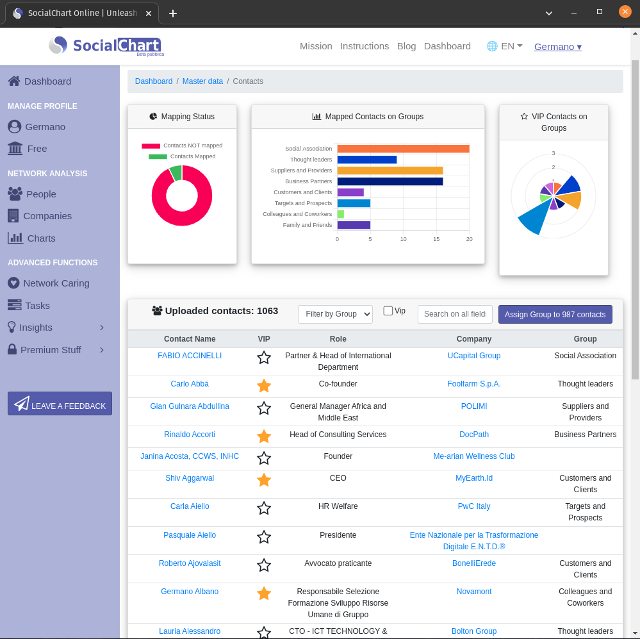Click the green Contacts Mapped legend swatch
The height and width of the screenshot is (639, 640).
158,157
